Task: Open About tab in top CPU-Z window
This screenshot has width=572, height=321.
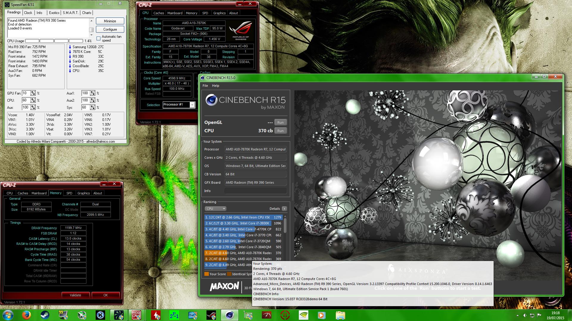Action: coord(234,13)
